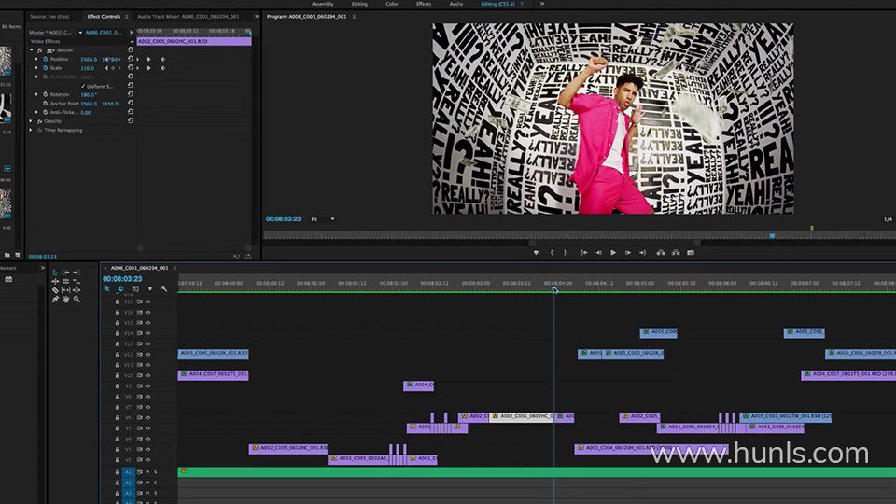Toggle timeline snap magnet icon
The image size is (896, 504).
coord(120,289)
